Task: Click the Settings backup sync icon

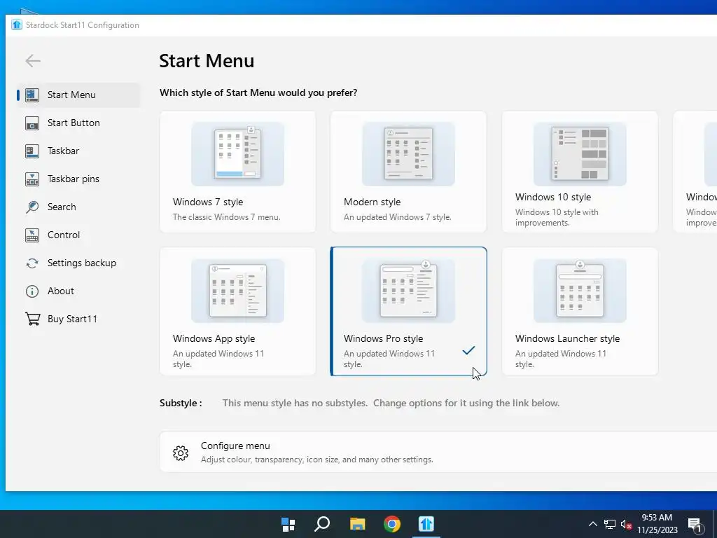Action: (x=32, y=263)
